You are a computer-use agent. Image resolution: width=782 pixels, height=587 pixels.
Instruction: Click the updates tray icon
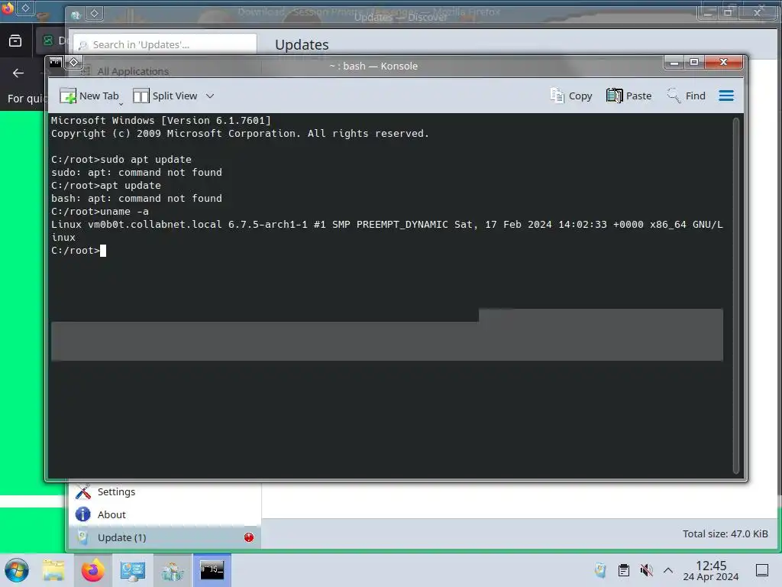point(600,570)
